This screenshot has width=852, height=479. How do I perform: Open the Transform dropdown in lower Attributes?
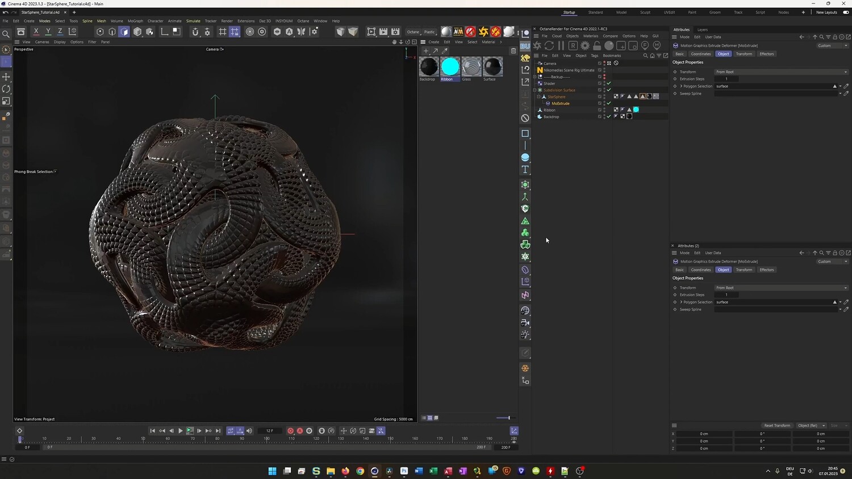(x=781, y=288)
